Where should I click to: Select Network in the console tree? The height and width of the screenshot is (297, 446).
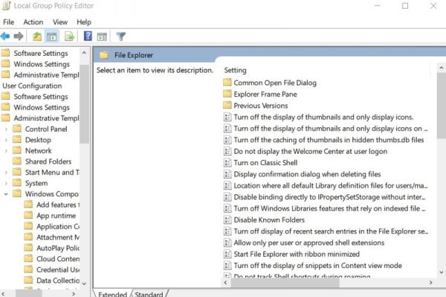tap(39, 150)
